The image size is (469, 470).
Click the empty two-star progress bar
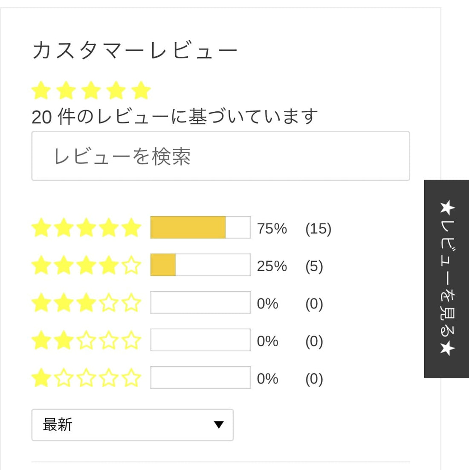[200, 340]
